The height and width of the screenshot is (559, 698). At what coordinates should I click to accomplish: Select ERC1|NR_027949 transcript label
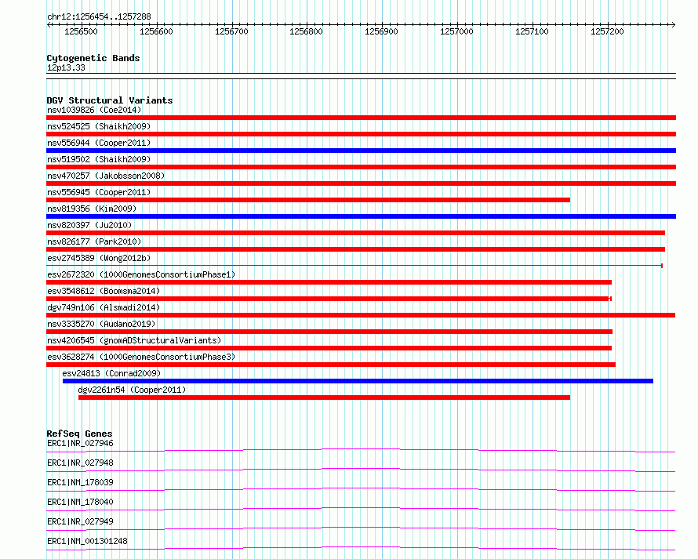click(x=80, y=521)
